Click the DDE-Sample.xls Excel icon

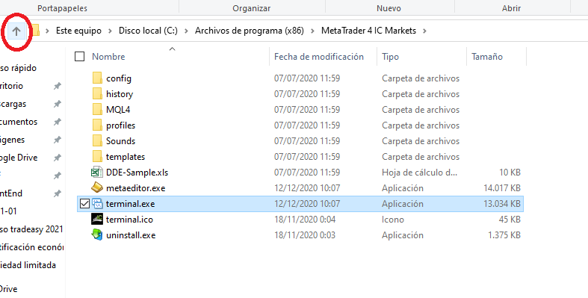pos(97,173)
